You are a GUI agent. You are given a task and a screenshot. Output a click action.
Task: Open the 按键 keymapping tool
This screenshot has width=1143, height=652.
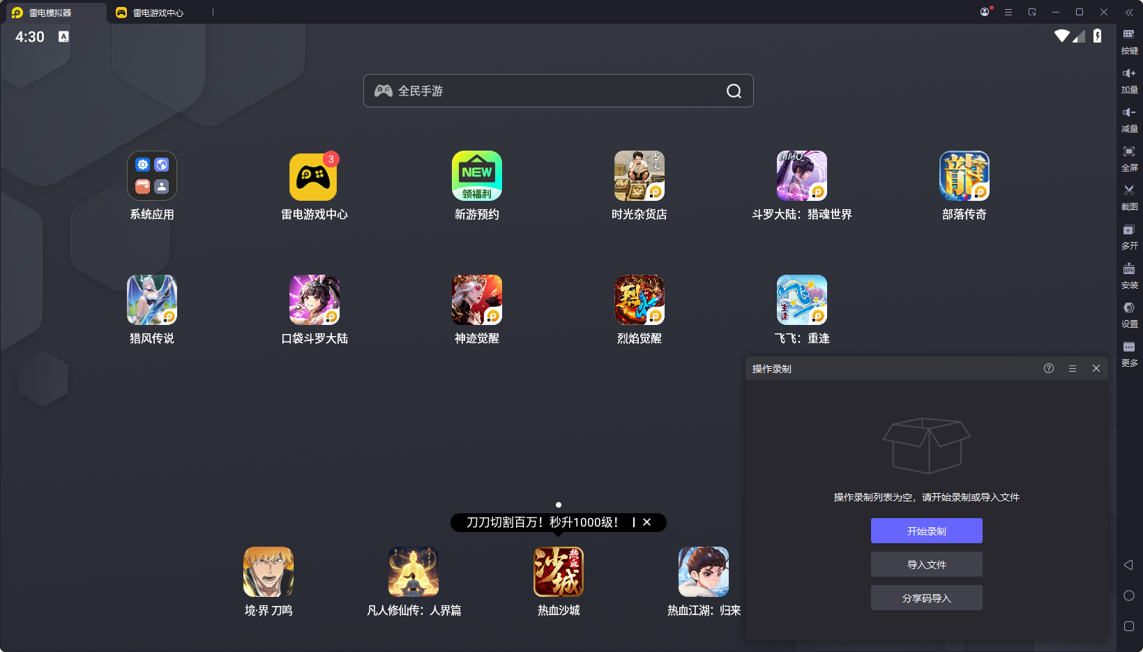pyautogui.click(x=1129, y=41)
